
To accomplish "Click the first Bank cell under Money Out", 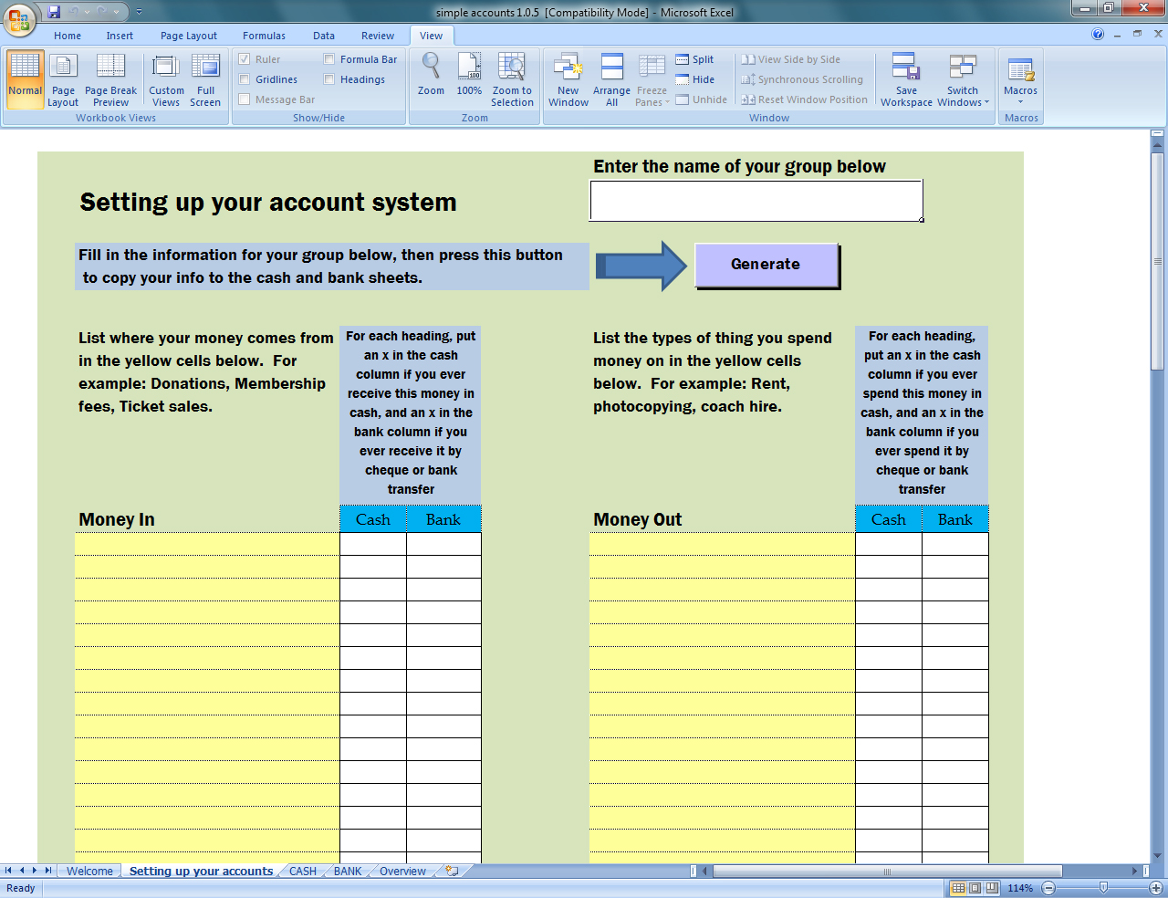I will (955, 544).
